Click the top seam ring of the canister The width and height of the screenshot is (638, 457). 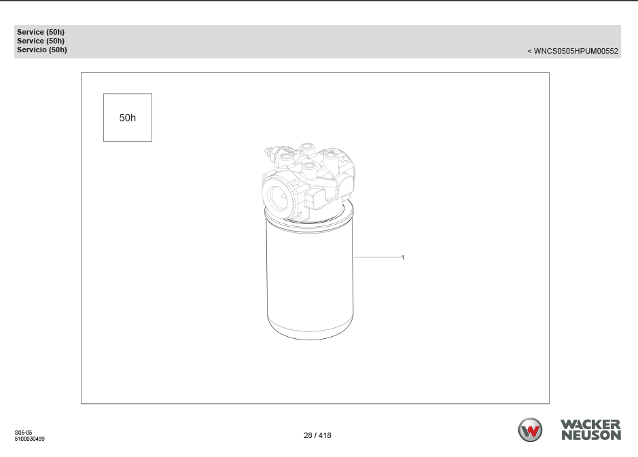(309, 216)
